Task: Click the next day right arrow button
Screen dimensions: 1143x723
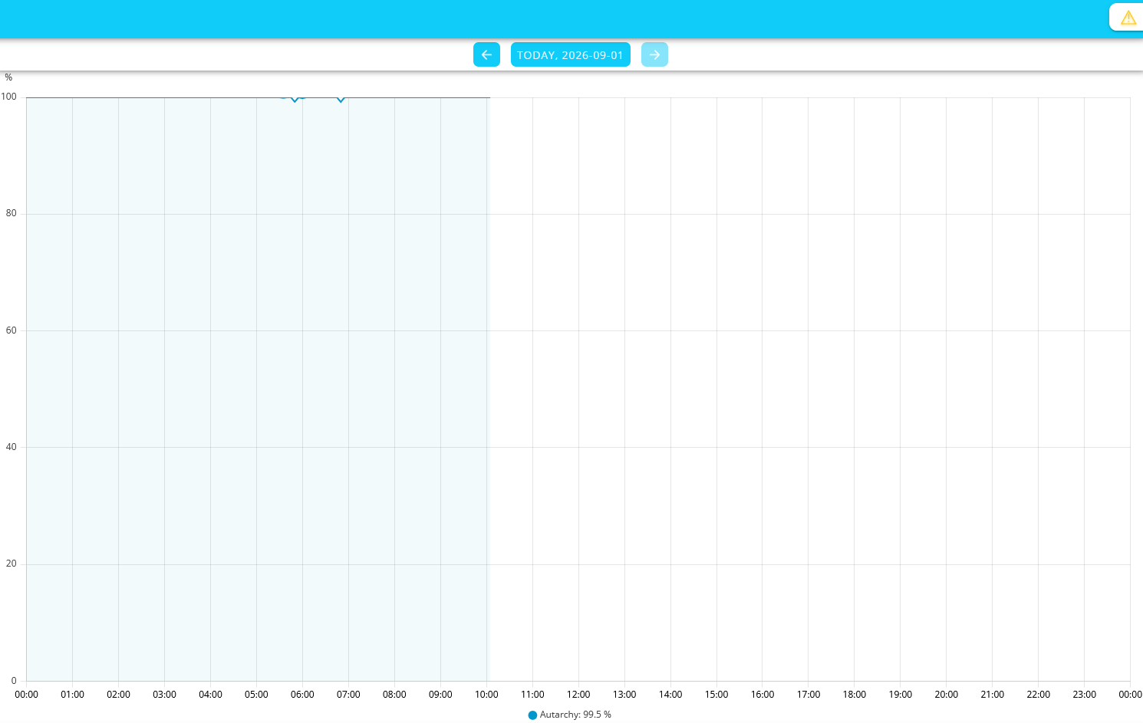Action: tap(654, 54)
